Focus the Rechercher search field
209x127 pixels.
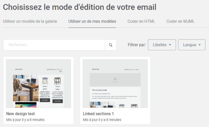click(54, 45)
